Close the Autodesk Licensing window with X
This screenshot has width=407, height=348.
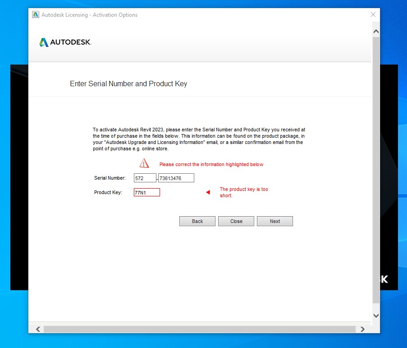tap(373, 14)
